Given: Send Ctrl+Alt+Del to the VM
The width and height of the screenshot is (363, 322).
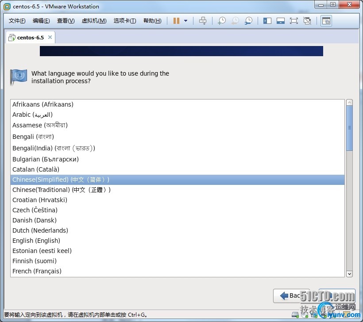Looking at the screenshot, I should (x=203, y=21).
